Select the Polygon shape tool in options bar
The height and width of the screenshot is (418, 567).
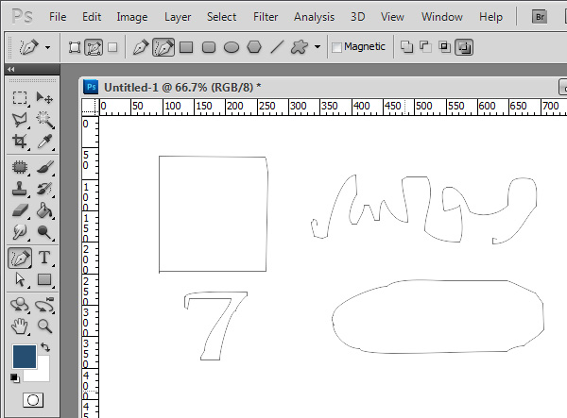pyautogui.click(x=254, y=46)
